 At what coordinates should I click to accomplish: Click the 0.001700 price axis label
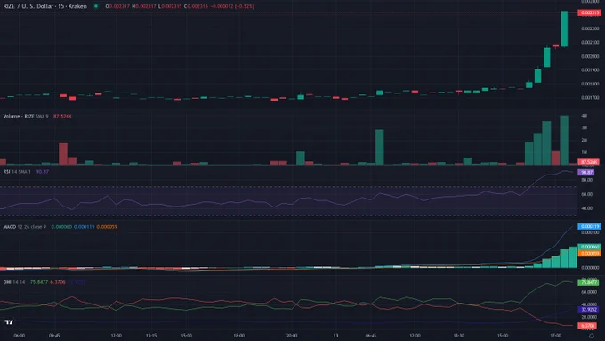coord(590,98)
